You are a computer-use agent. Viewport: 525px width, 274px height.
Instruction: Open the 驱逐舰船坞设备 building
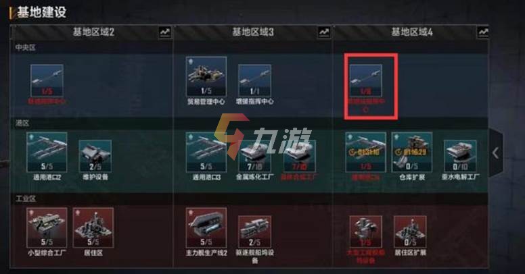[x=254, y=231]
